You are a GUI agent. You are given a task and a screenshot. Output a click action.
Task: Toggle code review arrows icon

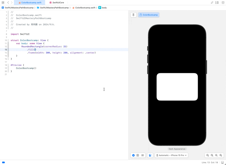tap(212, 3)
